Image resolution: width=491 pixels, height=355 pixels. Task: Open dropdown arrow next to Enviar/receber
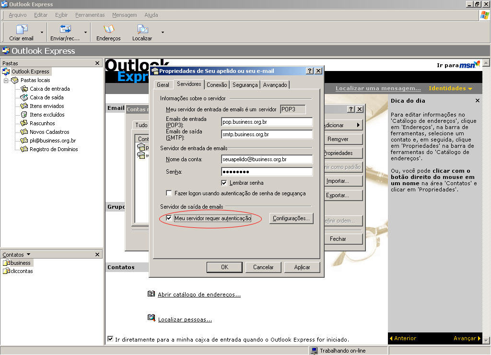click(x=85, y=32)
